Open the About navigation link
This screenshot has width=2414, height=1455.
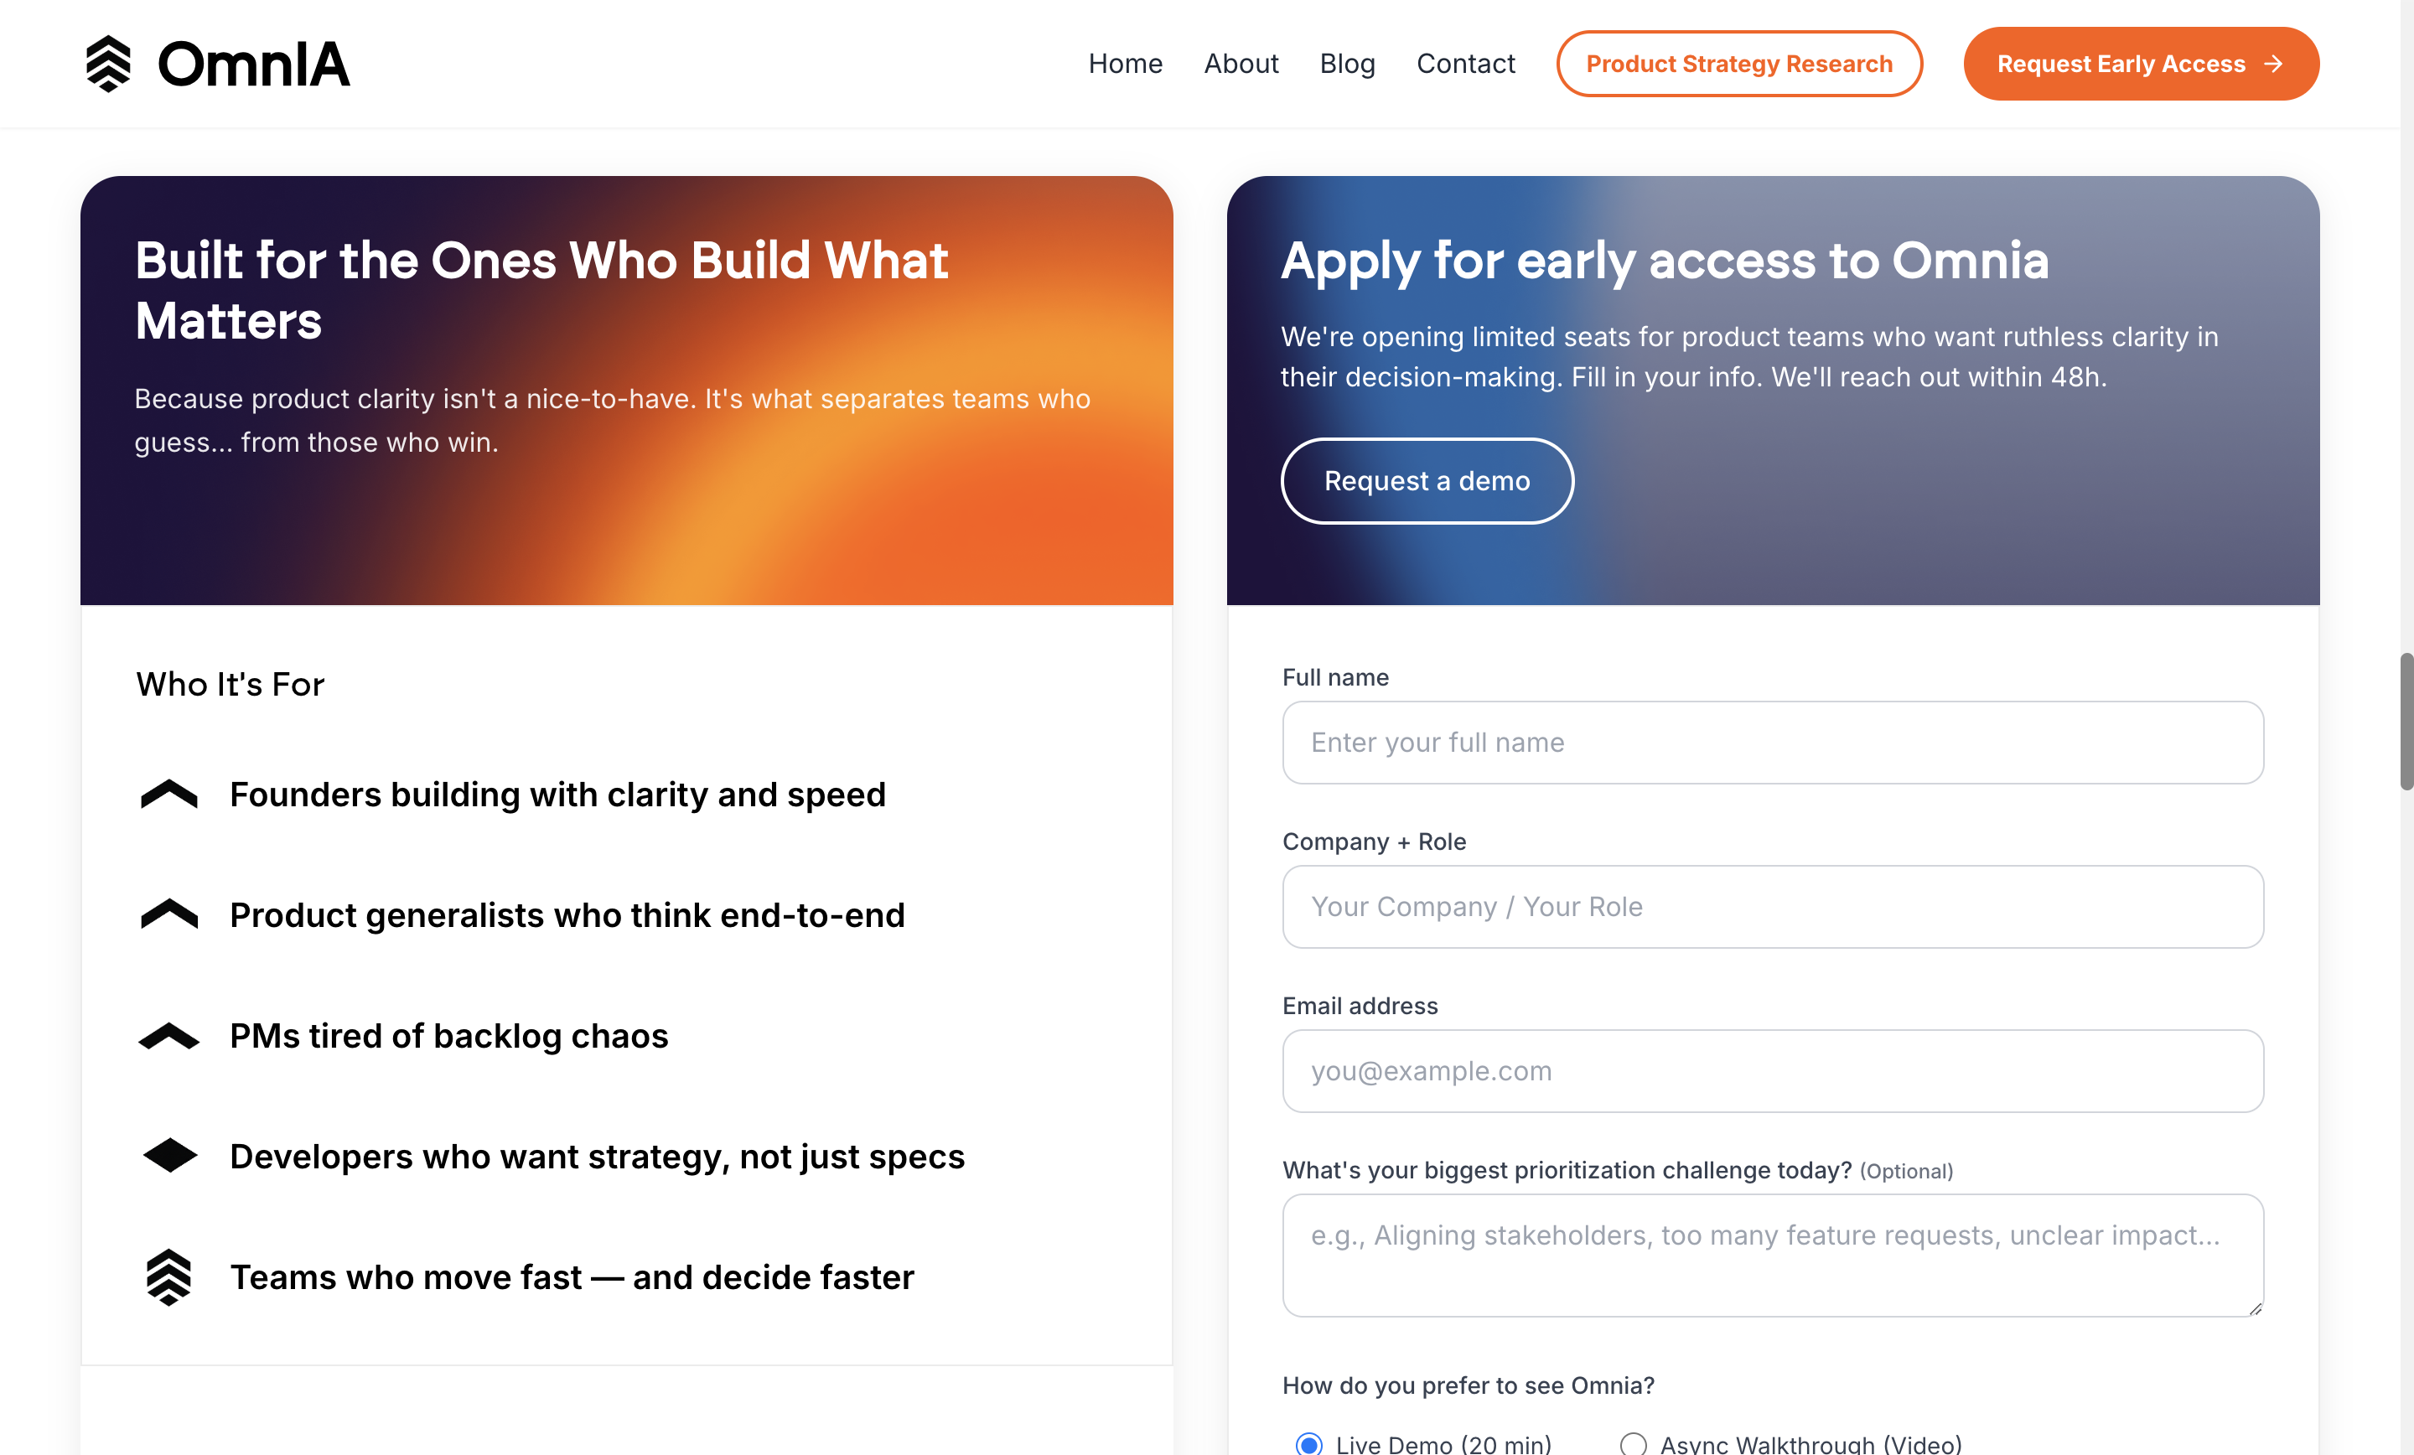tap(1241, 64)
